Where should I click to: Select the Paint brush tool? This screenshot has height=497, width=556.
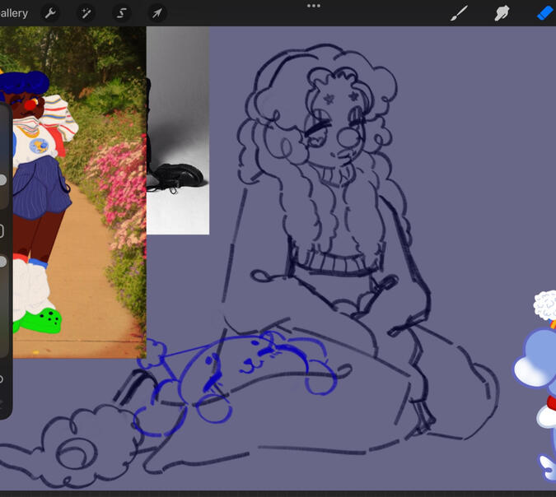[x=459, y=13]
